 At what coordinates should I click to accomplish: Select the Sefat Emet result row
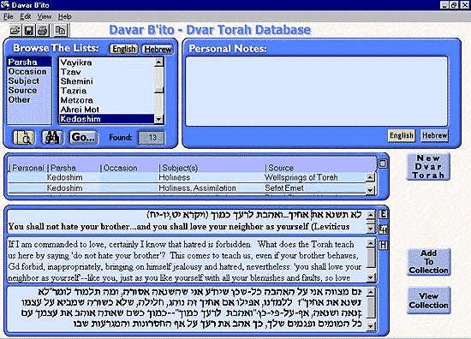pos(187,188)
